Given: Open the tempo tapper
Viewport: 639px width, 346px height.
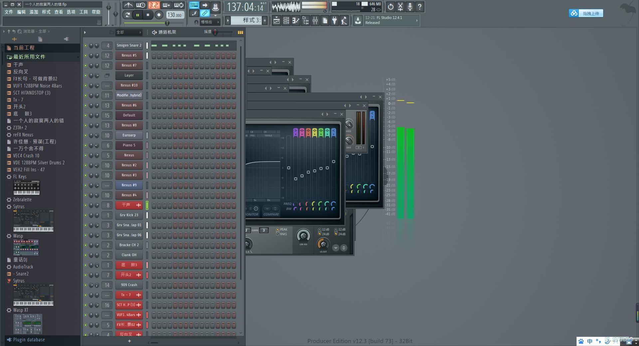Looking at the screenshot, I should pos(344,21).
